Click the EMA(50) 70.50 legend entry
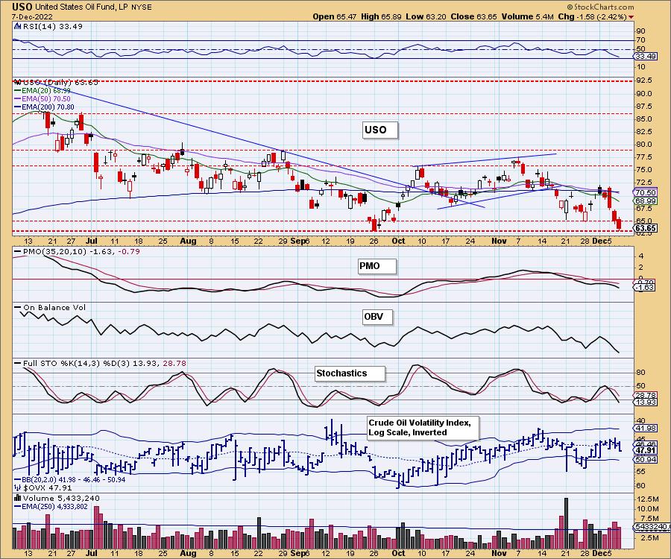This screenshot has width=671, height=559. coord(42,99)
